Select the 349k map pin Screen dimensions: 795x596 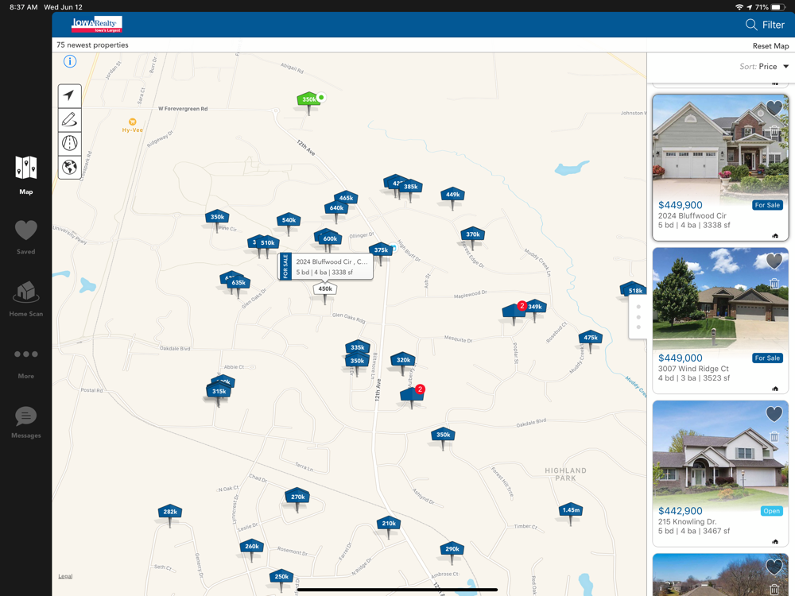(x=535, y=307)
